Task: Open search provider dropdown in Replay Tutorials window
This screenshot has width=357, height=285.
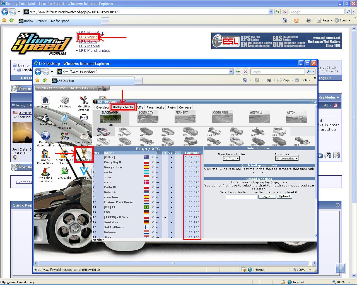Action: [x=354, y=12]
